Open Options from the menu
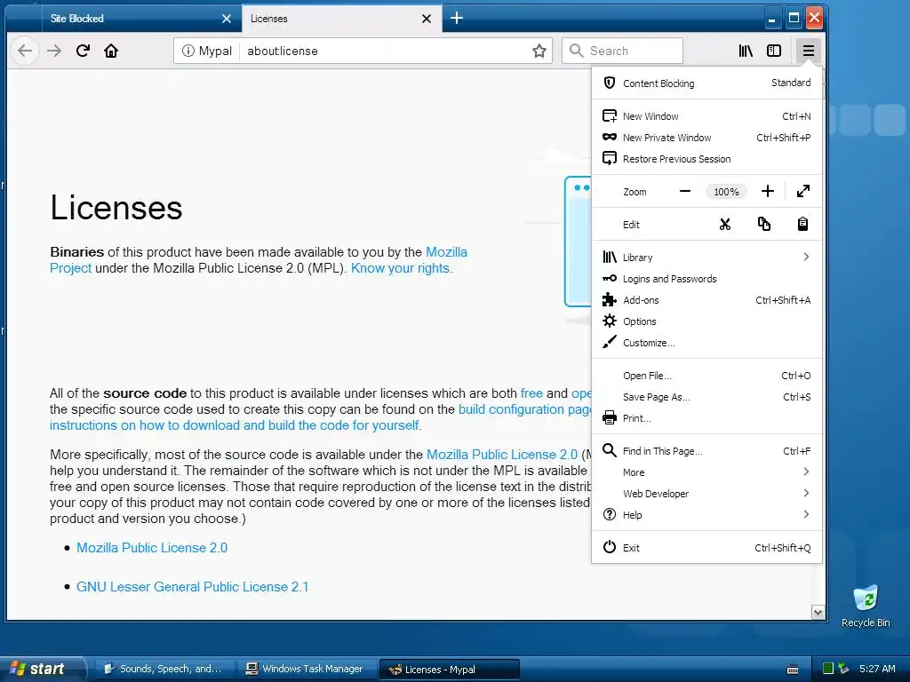The width and height of the screenshot is (910, 682). click(706, 321)
